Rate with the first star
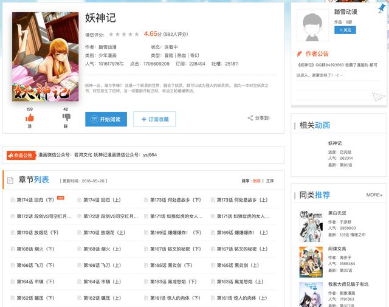Screen dimensions: 389x307 pyautogui.click(x=111, y=34)
